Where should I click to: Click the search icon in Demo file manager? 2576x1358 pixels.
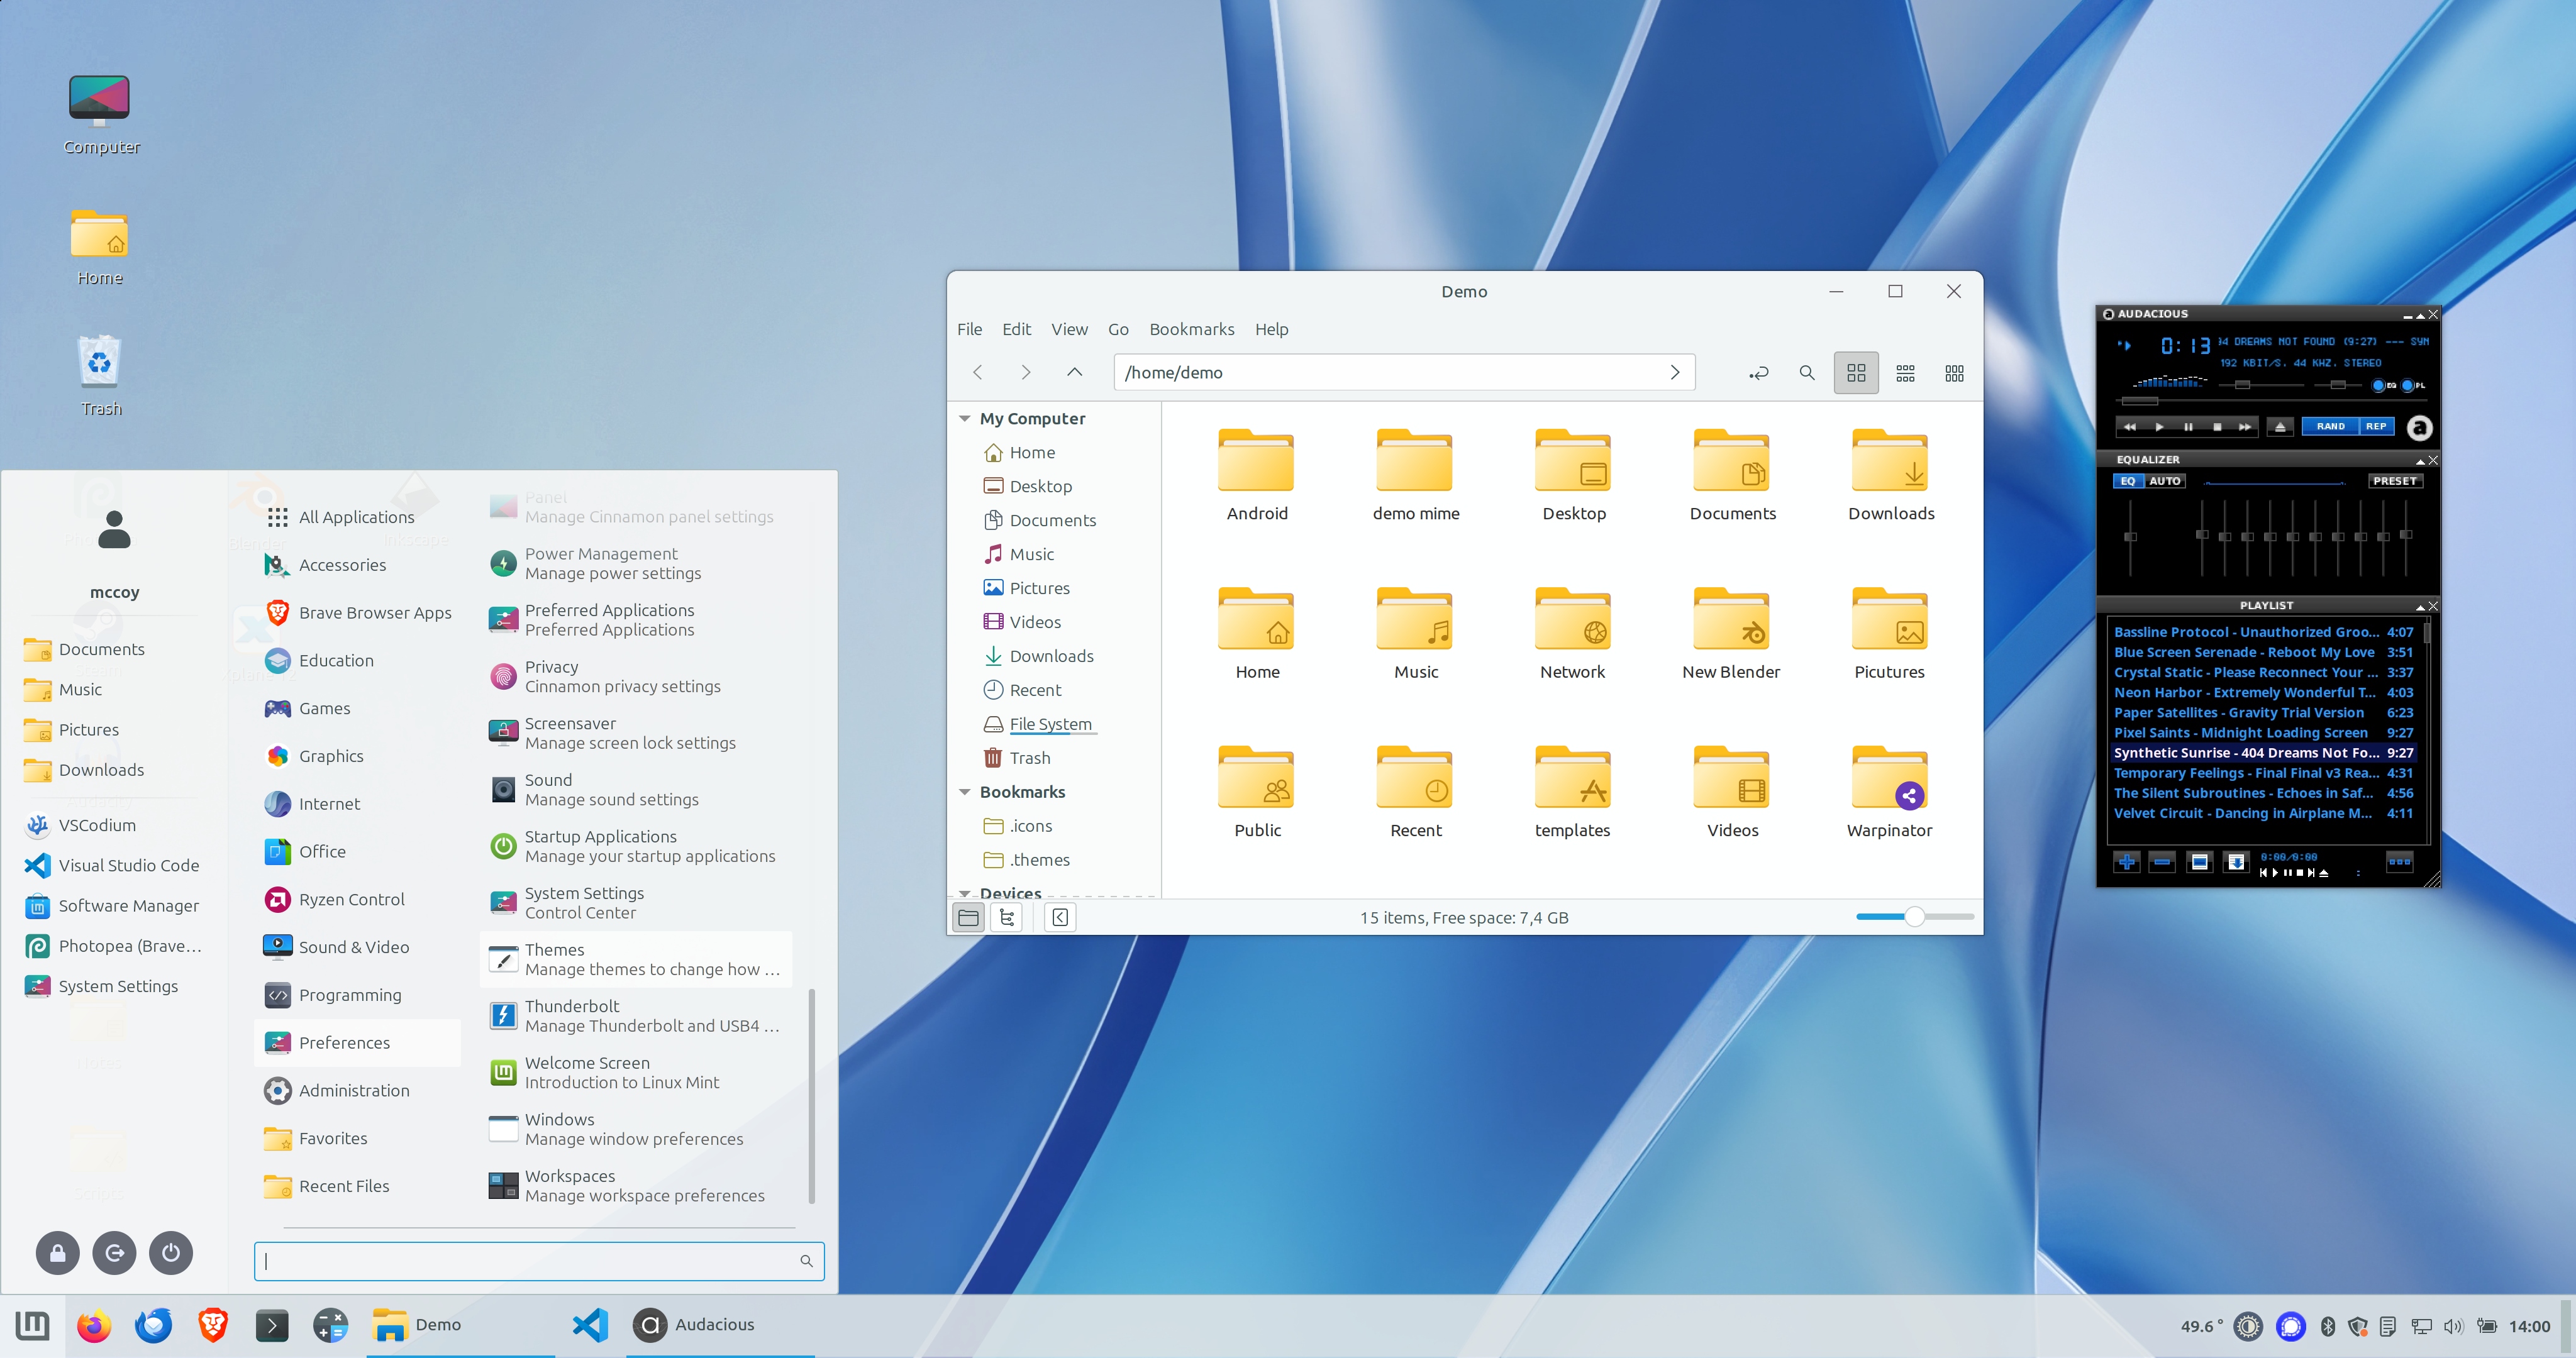[x=1807, y=373]
